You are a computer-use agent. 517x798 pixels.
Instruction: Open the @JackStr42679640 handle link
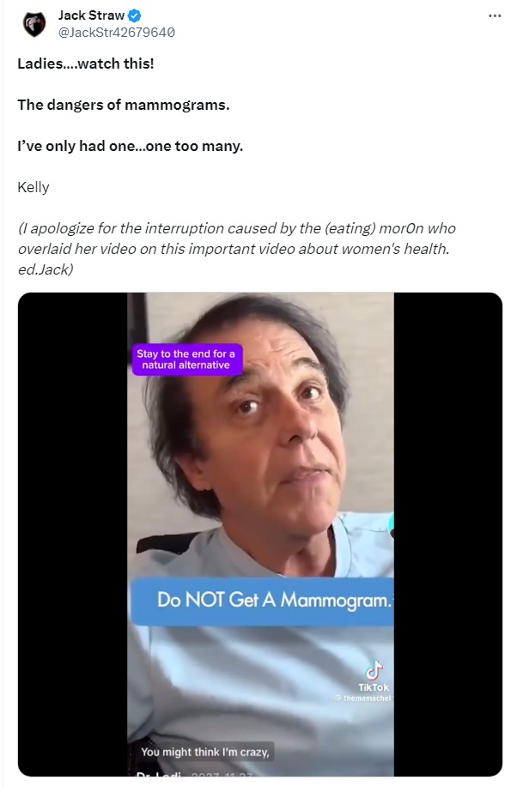click(116, 33)
